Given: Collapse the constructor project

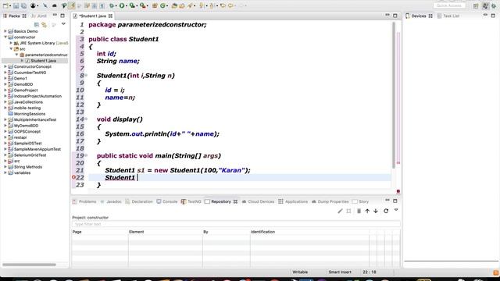Looking at the screenshot, I should [5, 37].
